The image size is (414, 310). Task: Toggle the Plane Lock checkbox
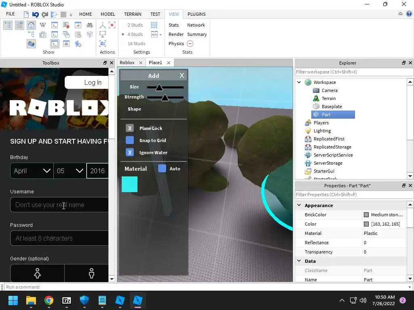tap(130, 128)
